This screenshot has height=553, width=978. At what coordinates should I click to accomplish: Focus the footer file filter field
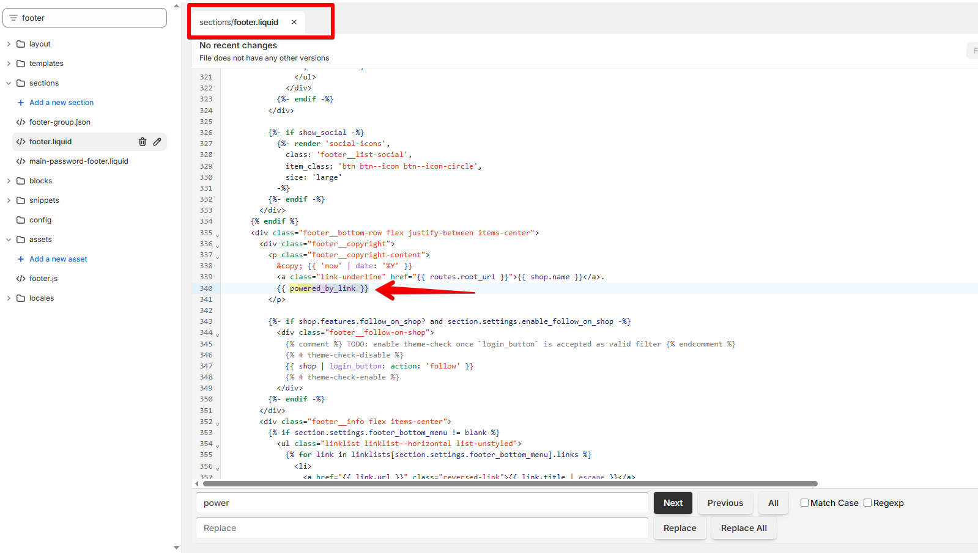85,18
